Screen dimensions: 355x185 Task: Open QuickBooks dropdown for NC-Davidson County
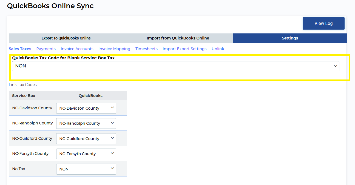click(x=86, y=108)
